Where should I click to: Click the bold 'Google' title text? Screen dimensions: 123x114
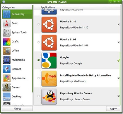coord(64,57)
